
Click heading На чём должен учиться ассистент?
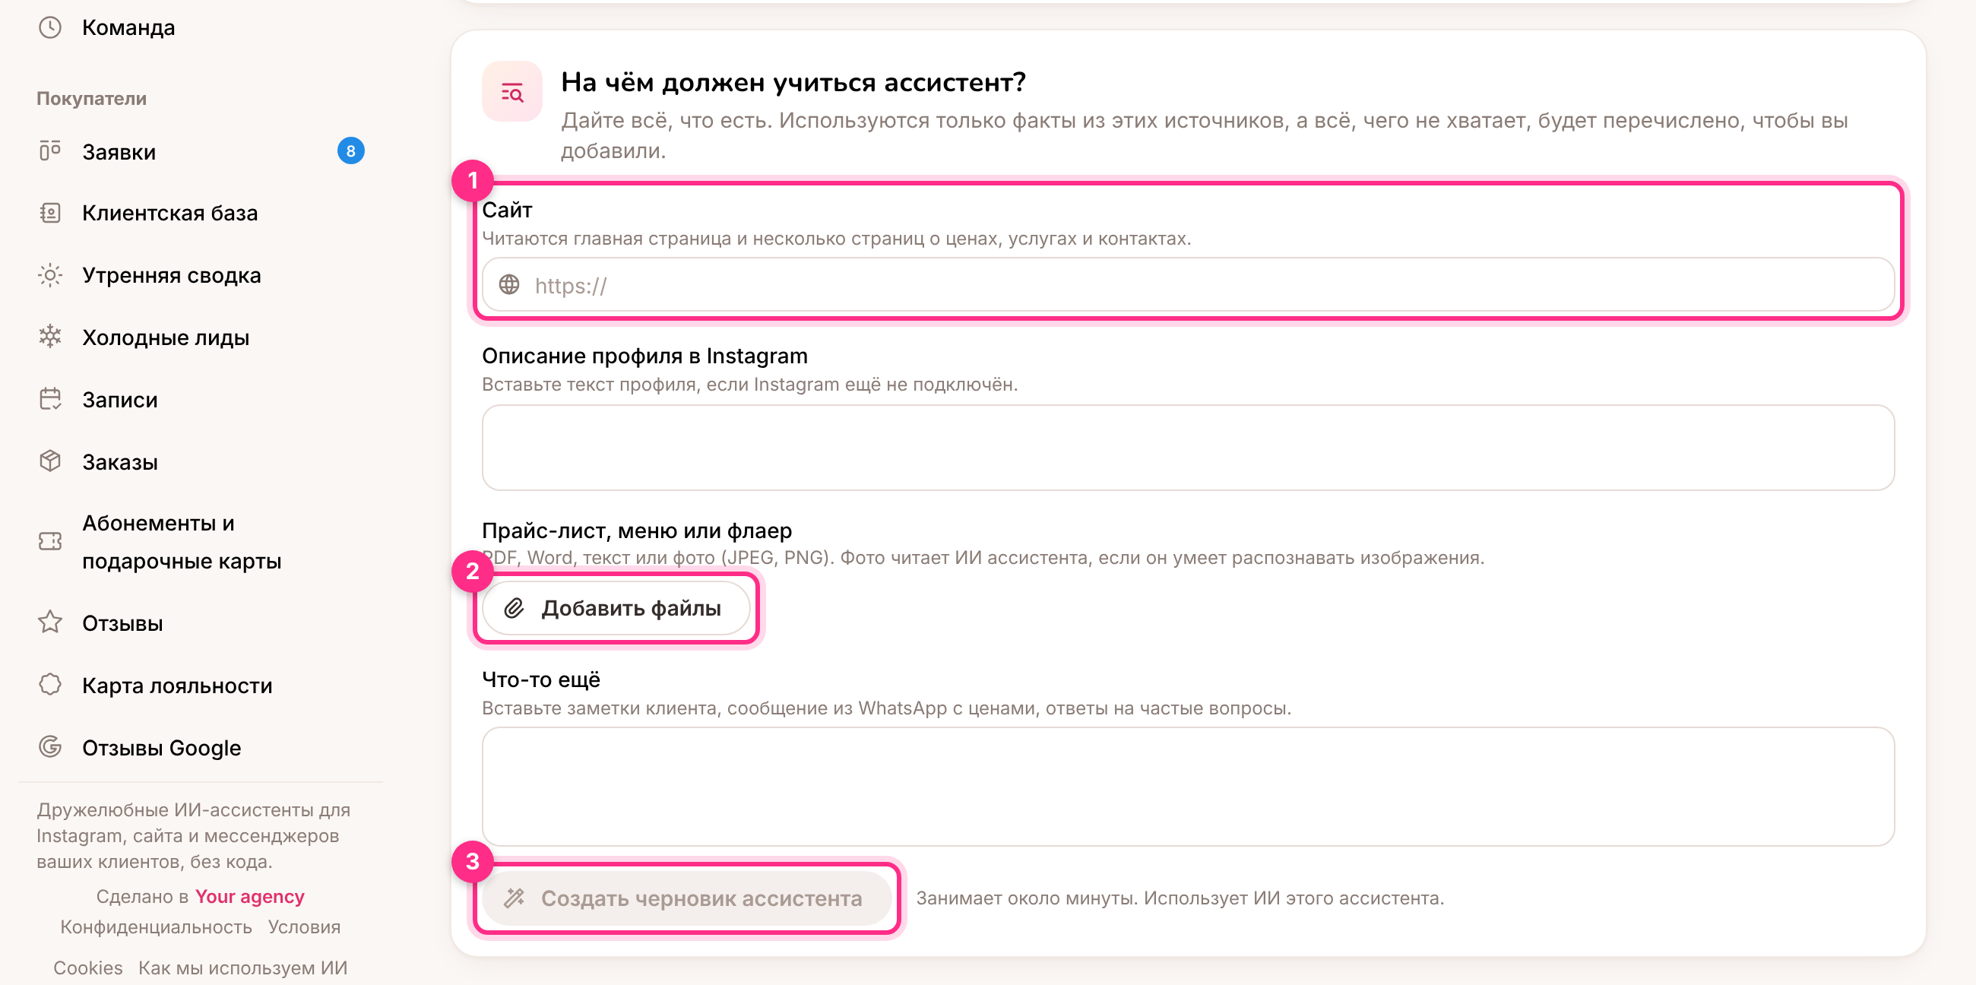[x=793, y=82]
